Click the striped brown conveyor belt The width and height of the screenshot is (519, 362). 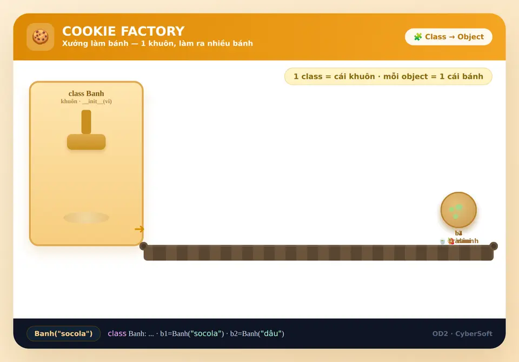[x=318, y=253]
